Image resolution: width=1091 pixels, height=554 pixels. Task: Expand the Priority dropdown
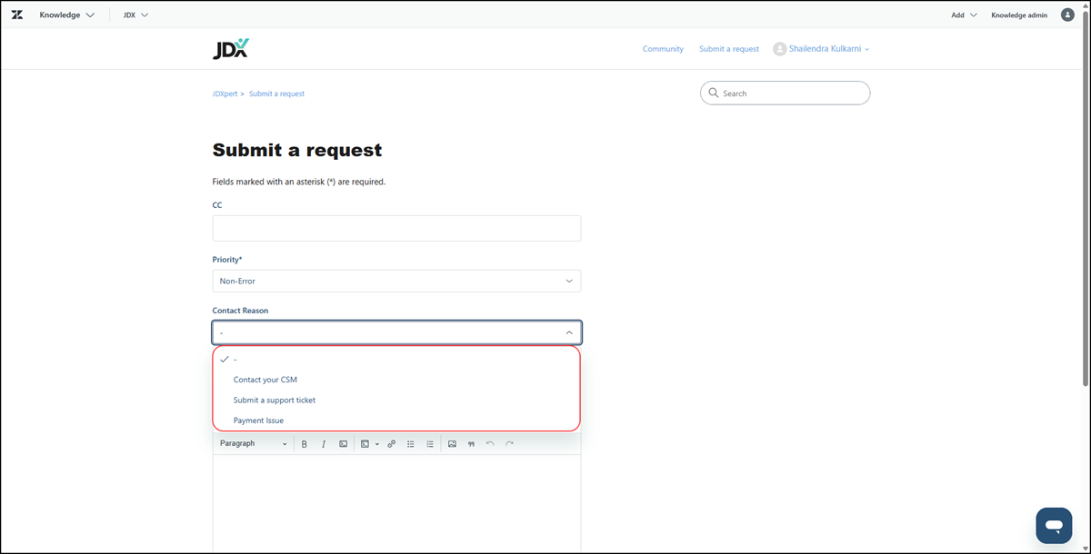pos(396,282)
